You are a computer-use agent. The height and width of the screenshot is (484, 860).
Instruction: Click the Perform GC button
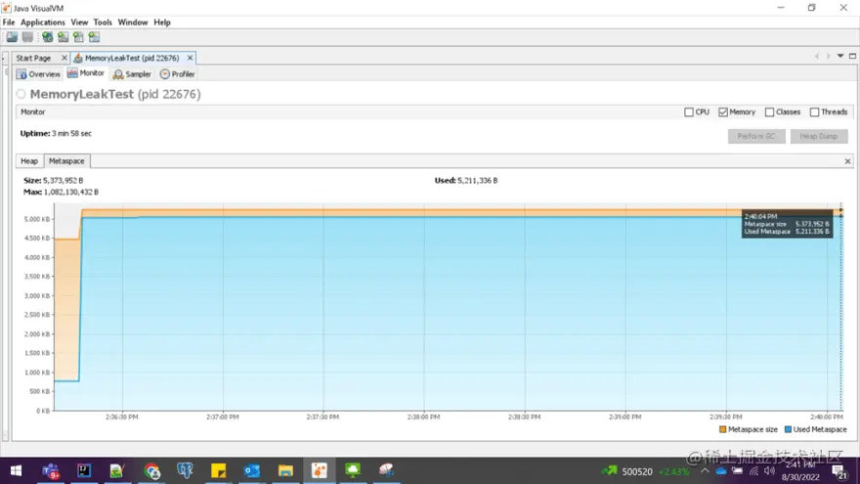(x=756, y=136)
